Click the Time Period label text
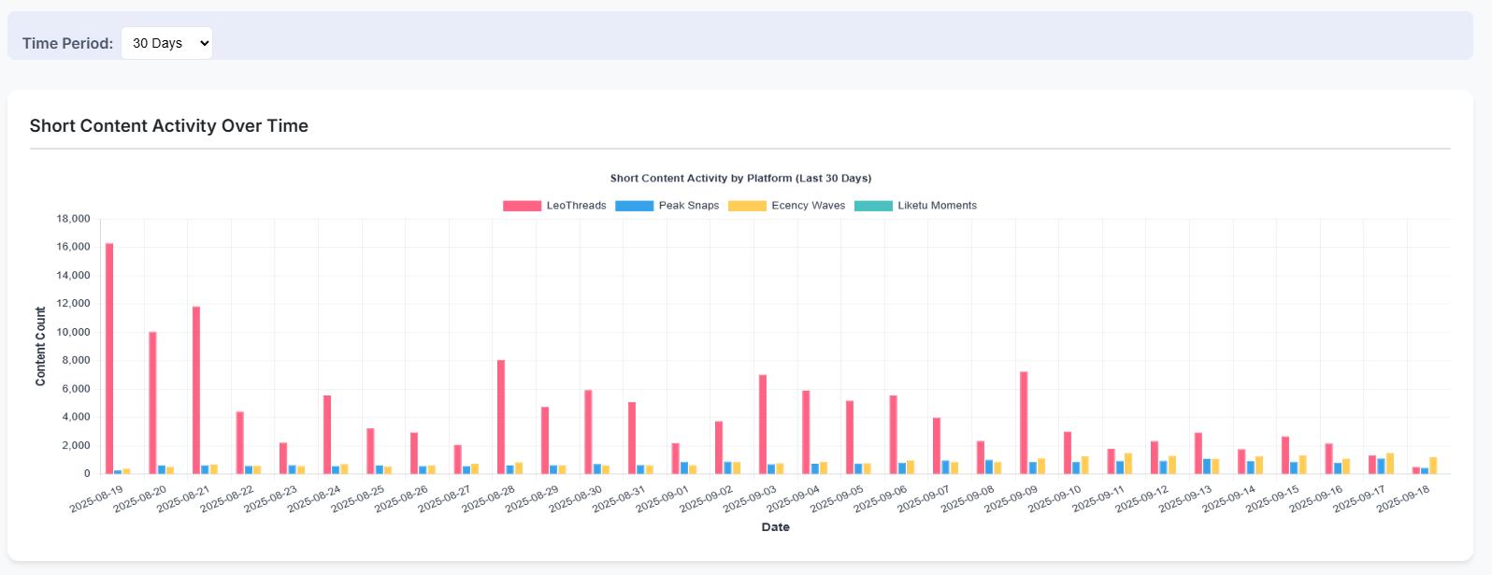This screenshot has height=575, width=1492. [67, 43]
